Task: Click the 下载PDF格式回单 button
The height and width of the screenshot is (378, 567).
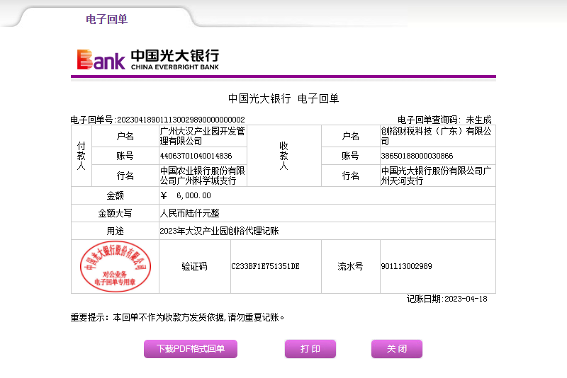Action: click(191, 349)
